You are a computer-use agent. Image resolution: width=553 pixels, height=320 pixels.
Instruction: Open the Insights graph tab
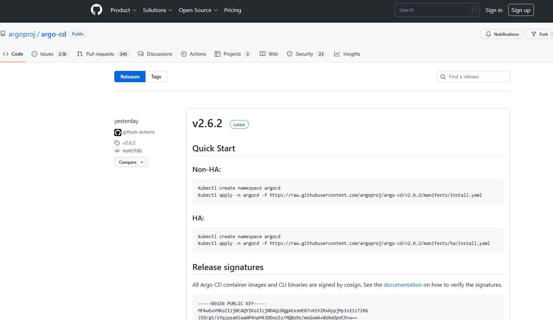(x=347, y=54)
